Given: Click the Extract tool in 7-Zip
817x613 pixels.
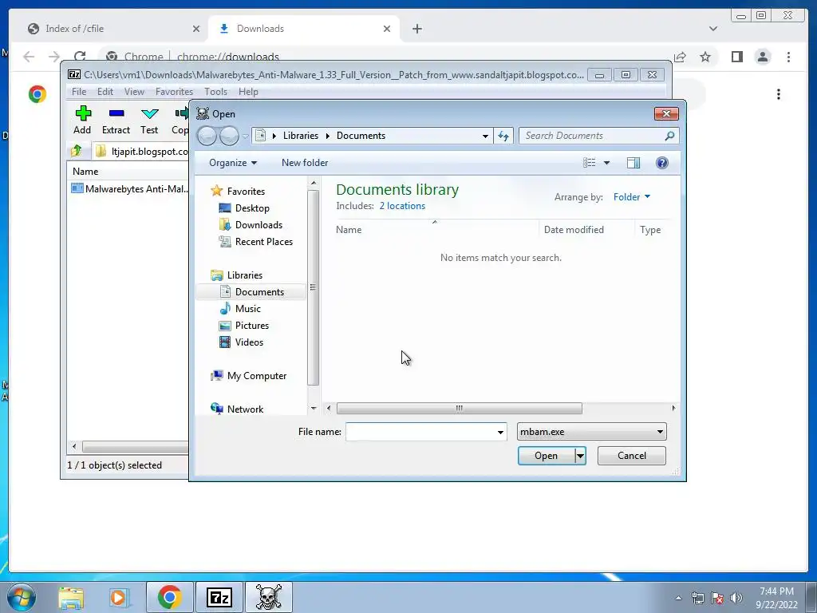Looking at the screenshot, I should [116, 120].
